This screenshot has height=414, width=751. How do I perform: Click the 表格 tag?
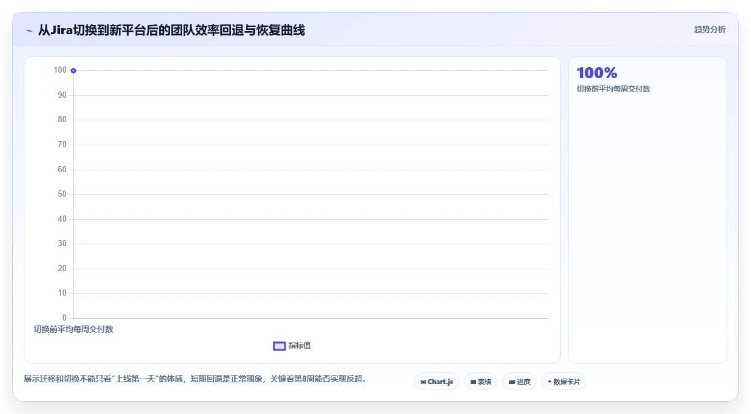coord(481,382)
